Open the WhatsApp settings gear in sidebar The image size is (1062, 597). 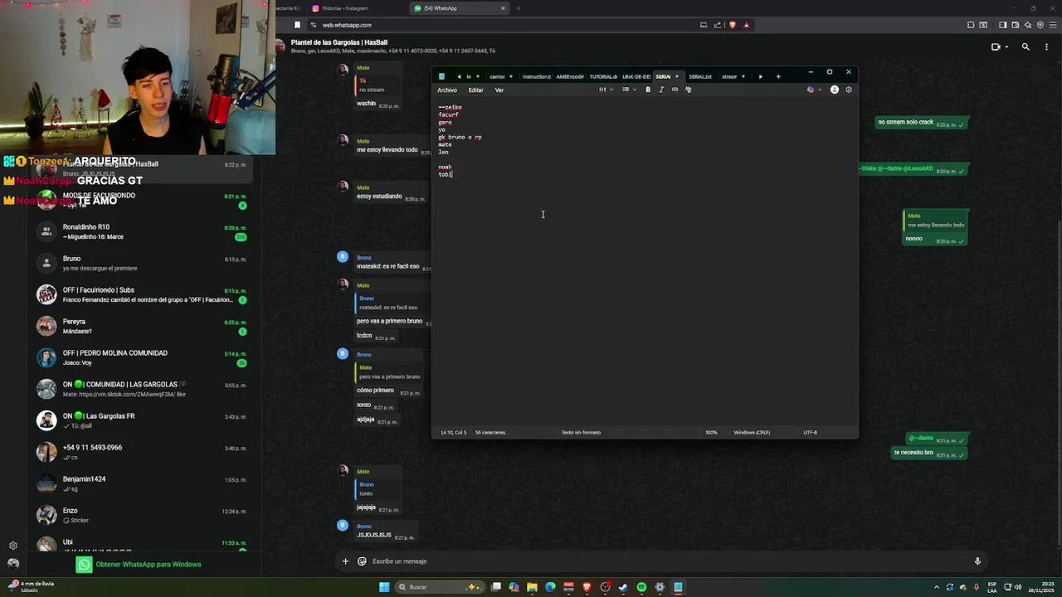point(13,546)
